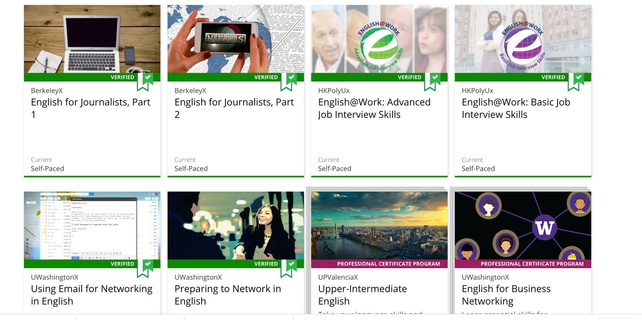Open English for Journalists, Part 1 course
This screenshot has height=320, width=642.
[91, 108]
